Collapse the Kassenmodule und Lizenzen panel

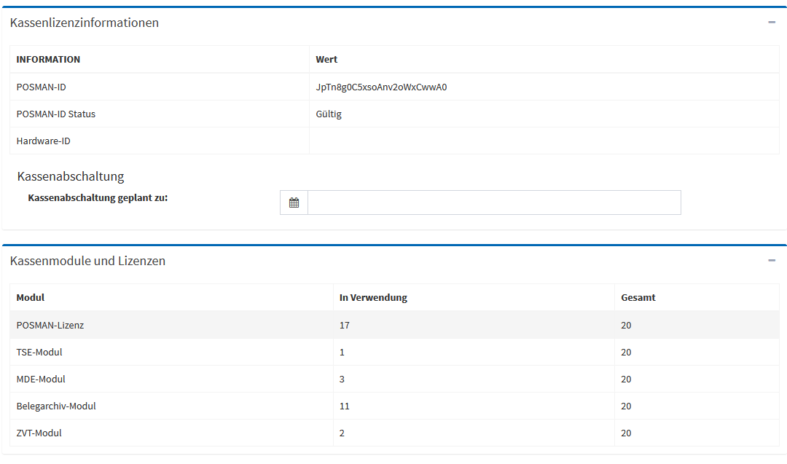click(772, 261)
